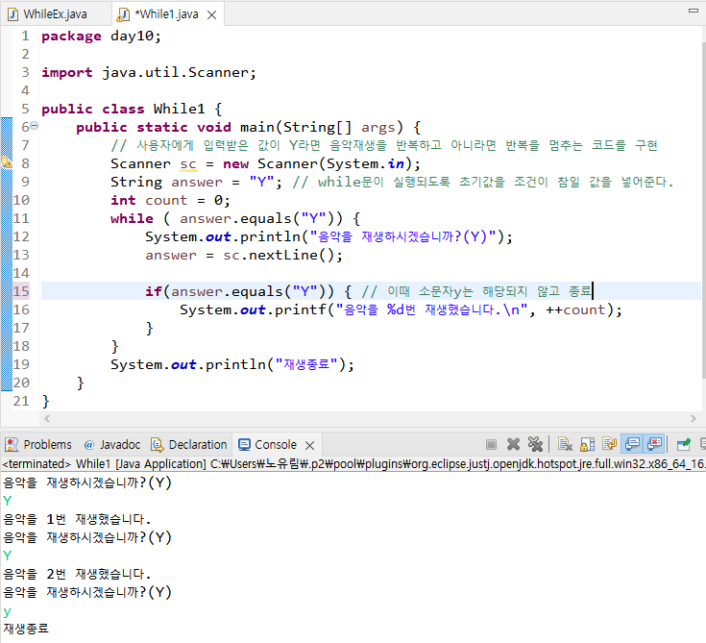Click the underlined 'sc' variable on line 8
706x643 pixels.
click(188, 164)
